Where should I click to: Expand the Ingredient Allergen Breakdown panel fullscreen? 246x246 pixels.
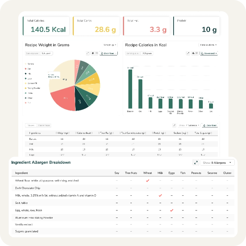point(196,163)
